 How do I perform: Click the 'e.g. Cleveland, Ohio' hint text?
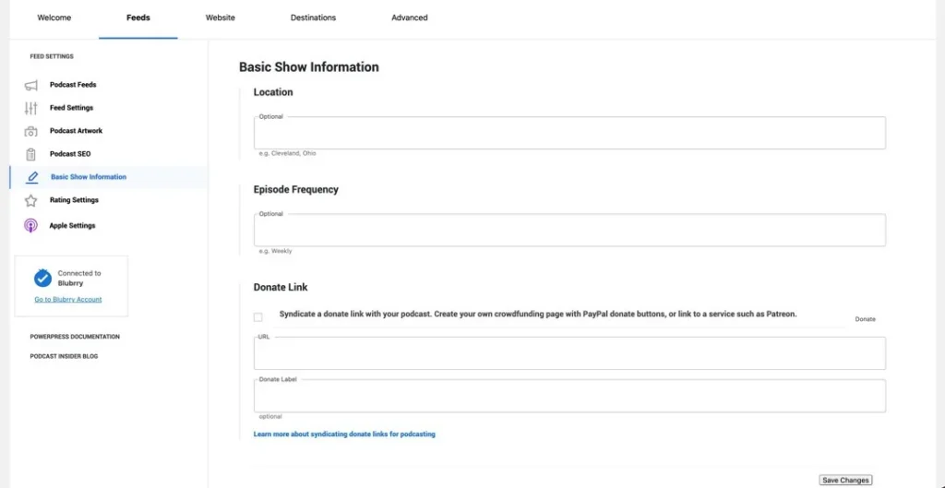[288, 154]
